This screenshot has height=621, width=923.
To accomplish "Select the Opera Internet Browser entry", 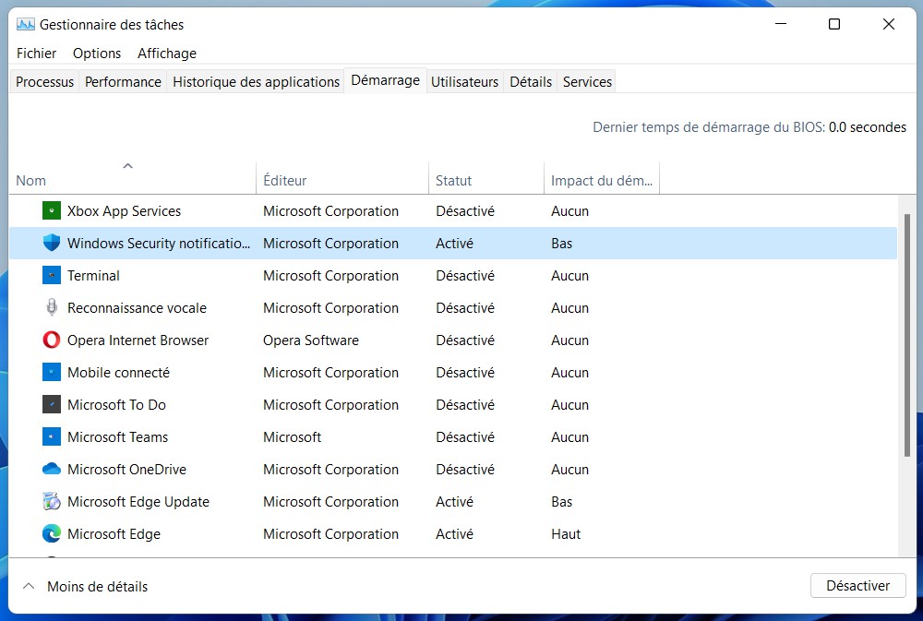I will [x=138, y=340].
